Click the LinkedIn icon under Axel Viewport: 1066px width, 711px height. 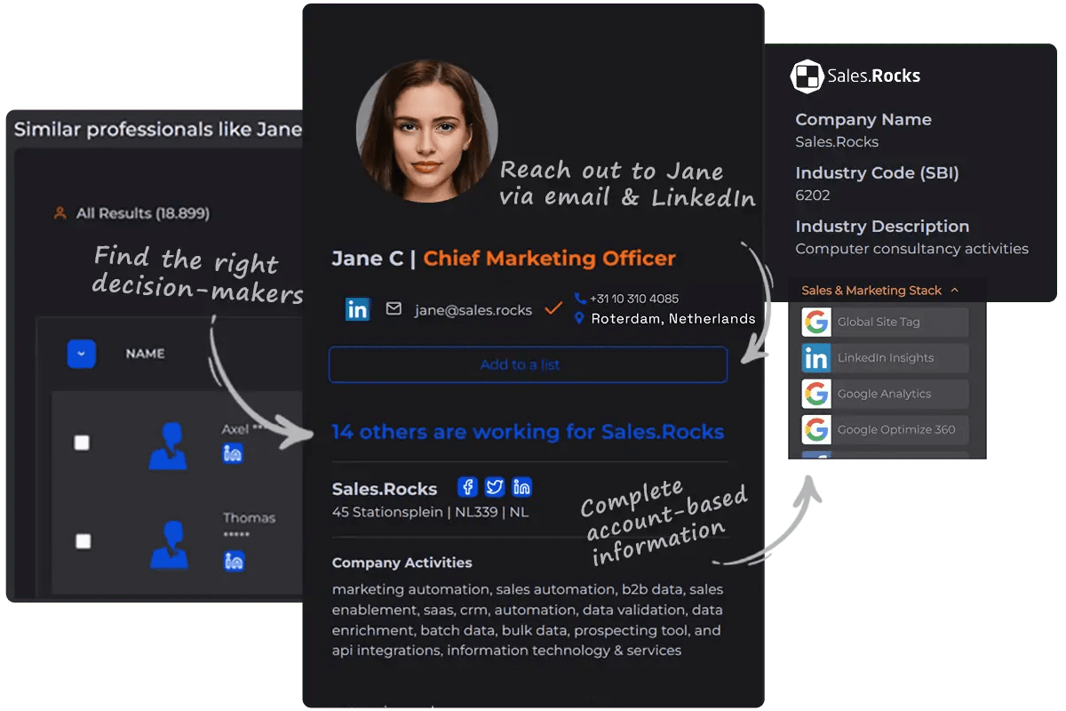click(x=233, y=453)
